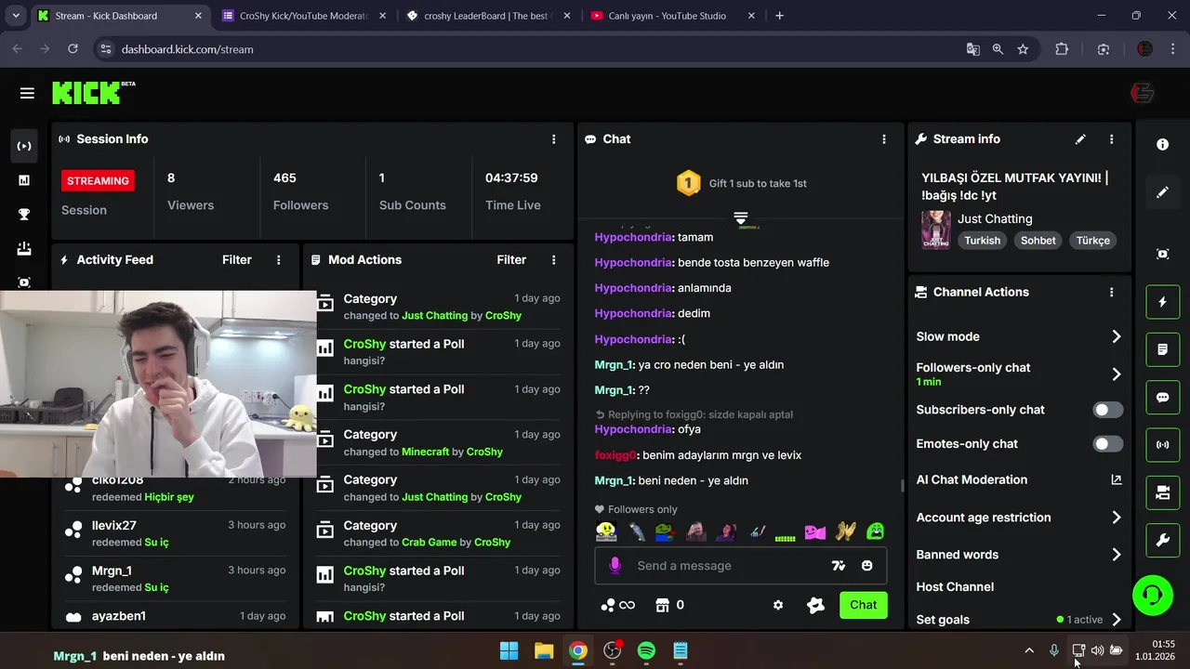Click the Turkish tag chip
The image size is (1190, 669).
tap(982, 241)
